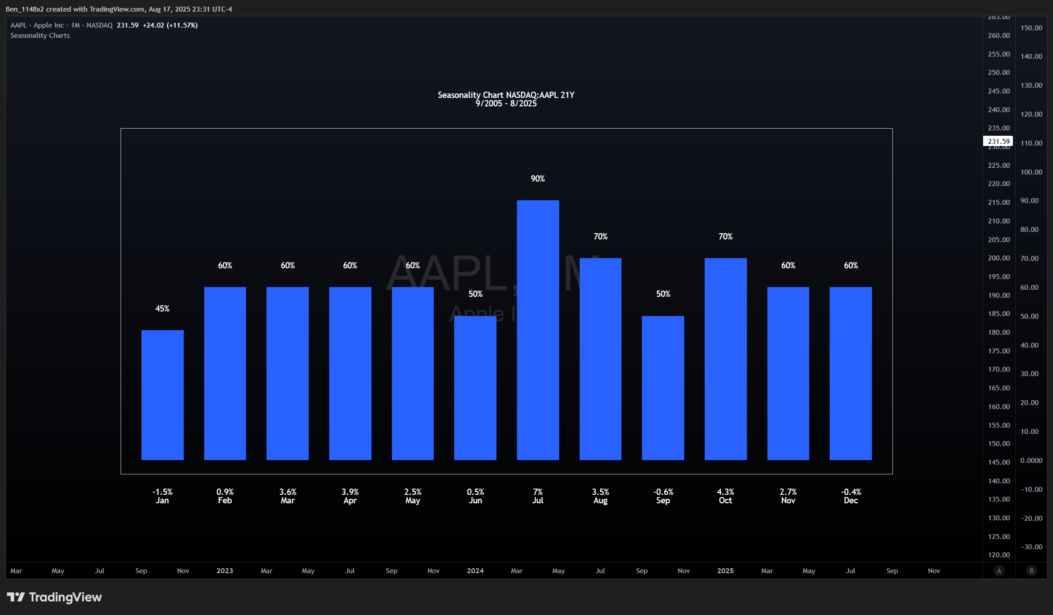Click the December 60% bar
1053x615 pixels.
(x=851, y=373)
